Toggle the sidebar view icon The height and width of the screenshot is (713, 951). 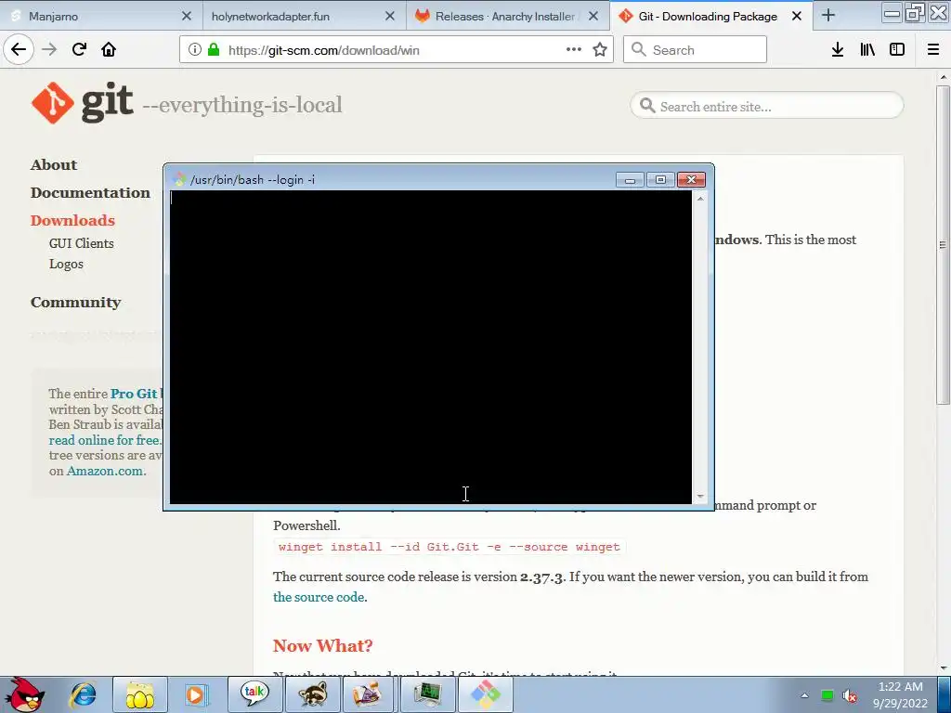click(x=897, y=50)
